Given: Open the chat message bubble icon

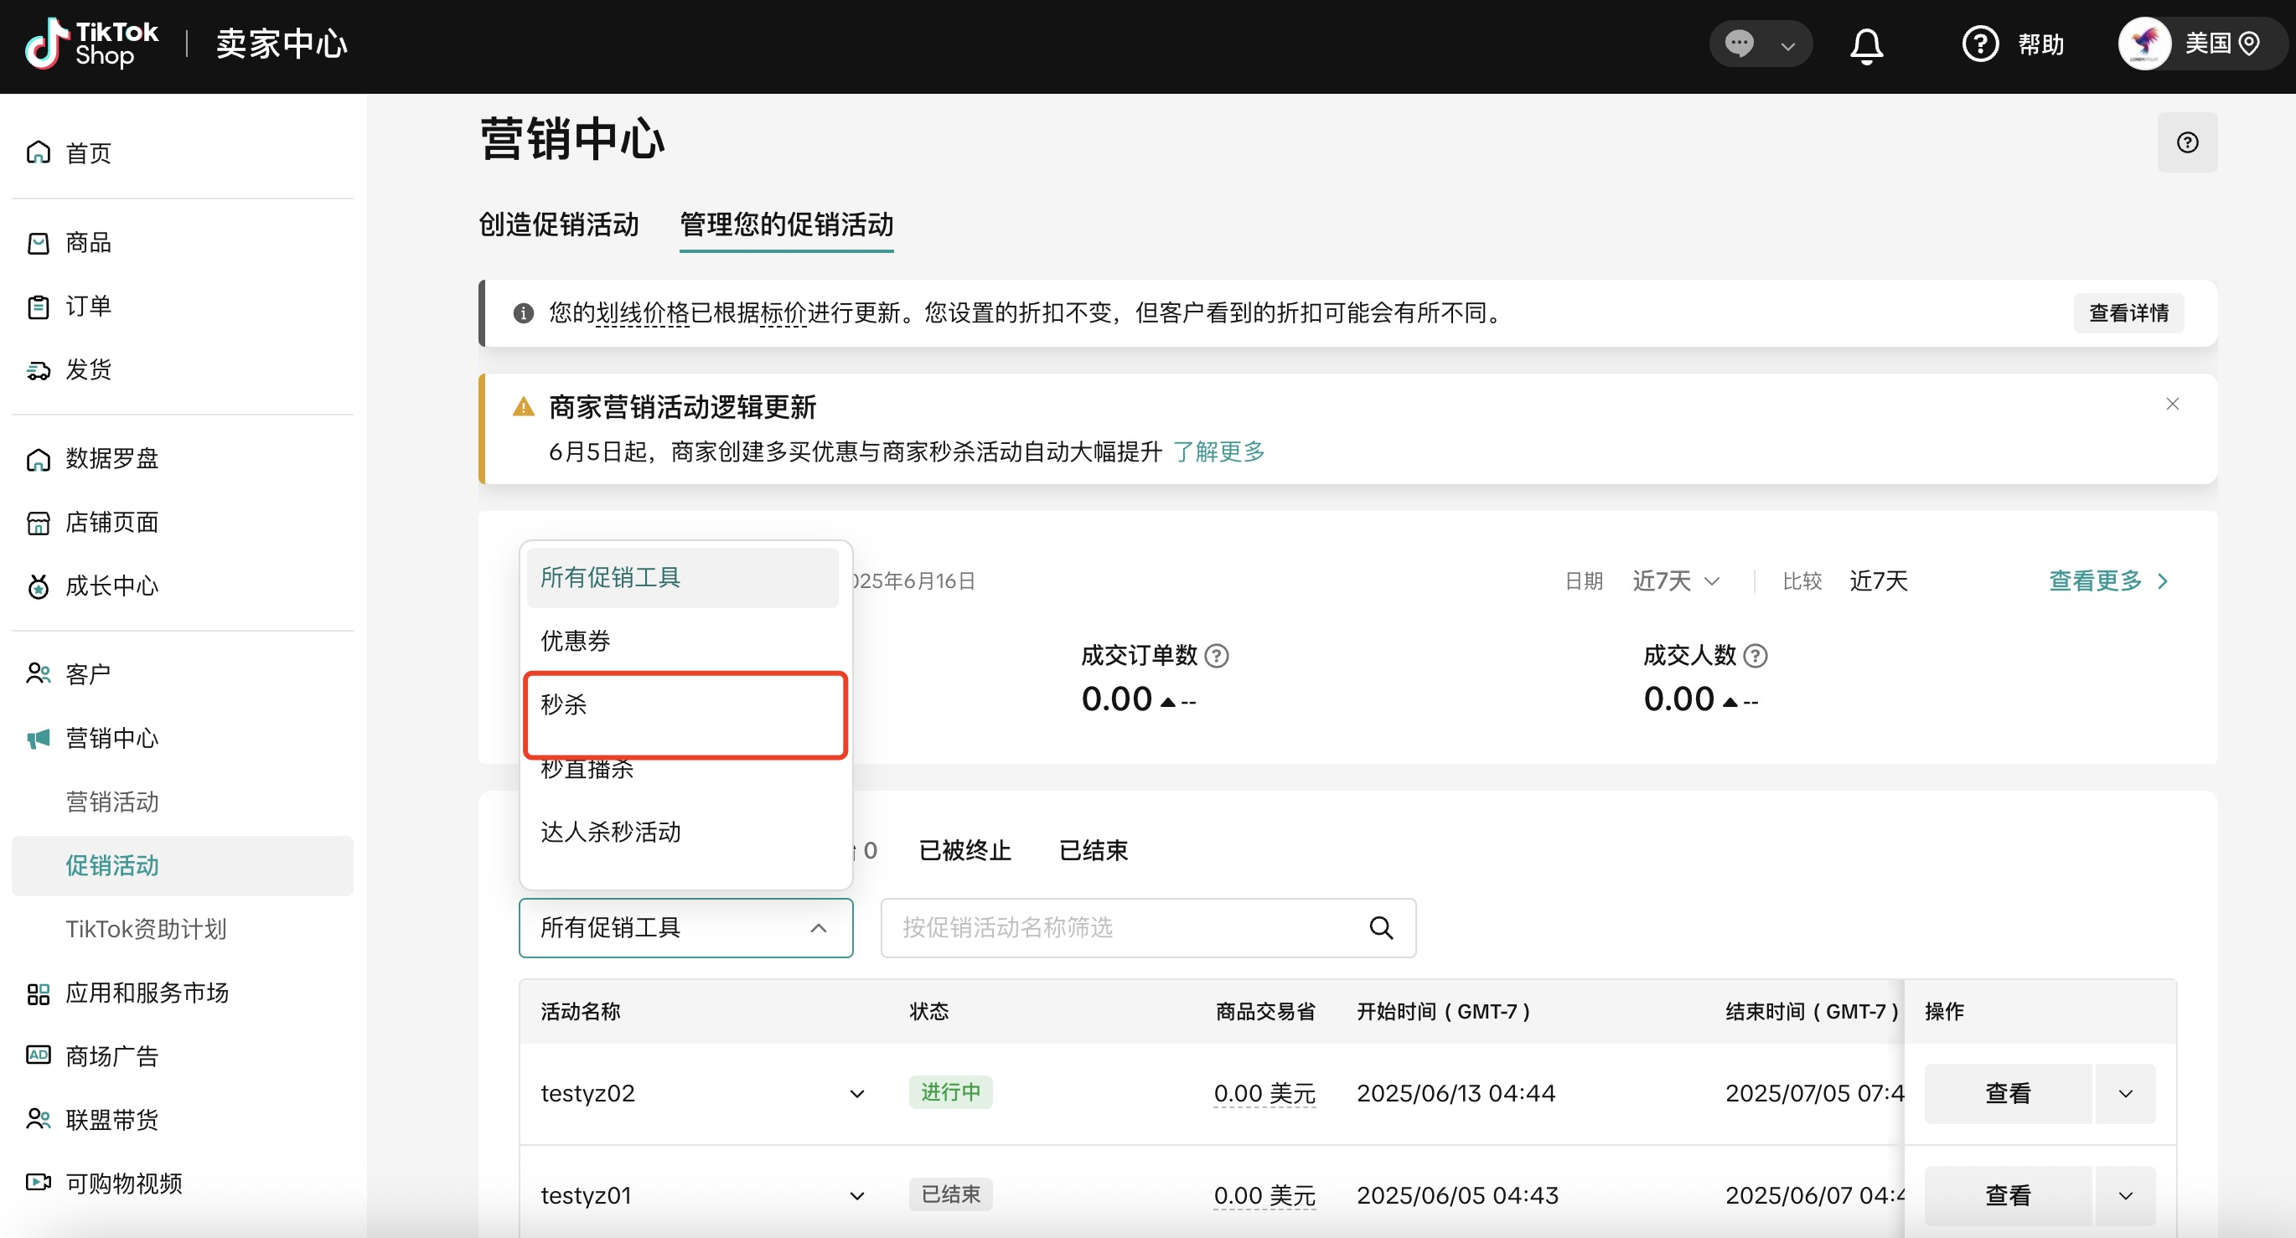Looking at the screenshot, I should (1739, 44).
